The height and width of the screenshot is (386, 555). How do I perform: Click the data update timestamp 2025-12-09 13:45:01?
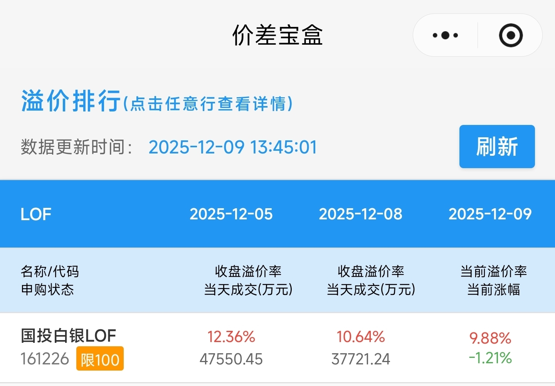click(233, 147)
